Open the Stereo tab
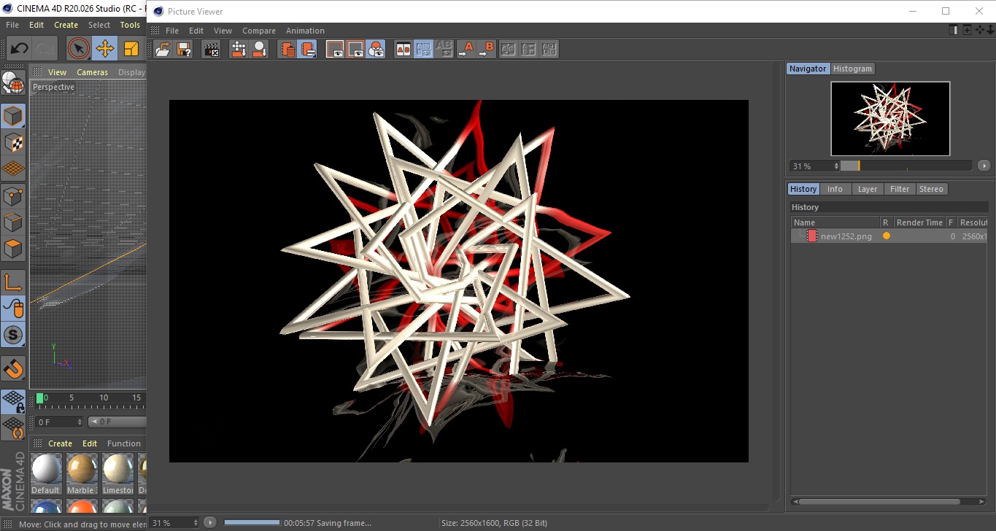Viewport: 996px width, 531px height. pyautogui.click(x=931, y=189)
